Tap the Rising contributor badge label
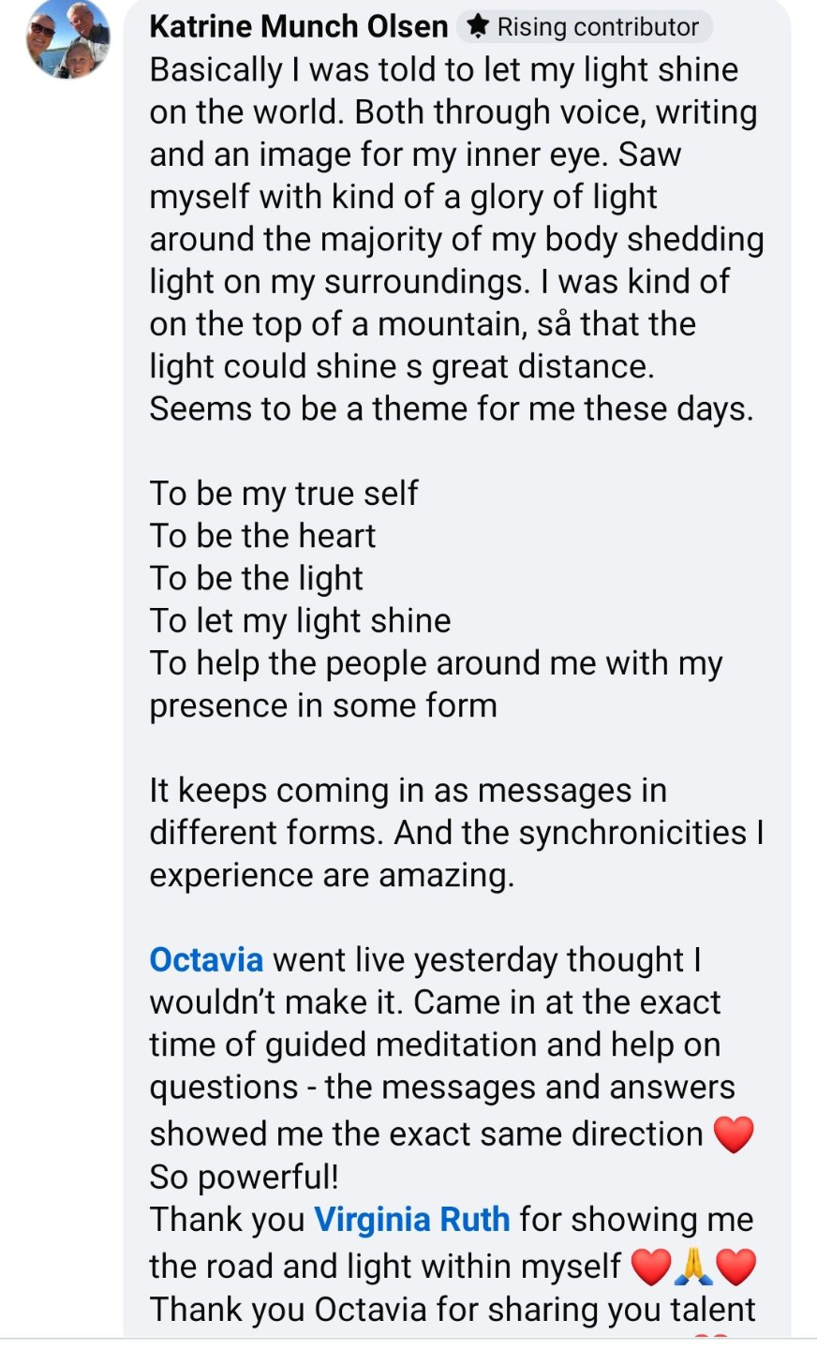The width and height of the screenshot is (817, 1349). 597,26
